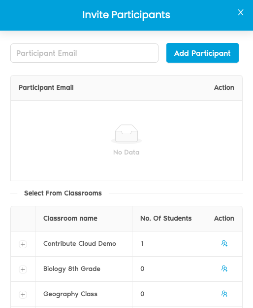253x308 pixels.
Task: Click the Action header in participant table
Action: [x=224, y=88]
